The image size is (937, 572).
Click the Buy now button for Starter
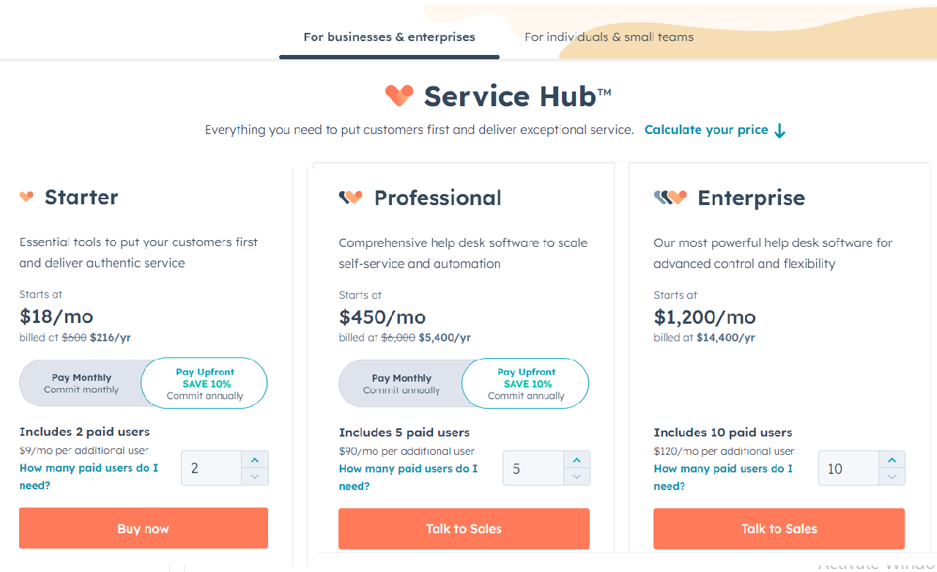click(x=144, y=528)
